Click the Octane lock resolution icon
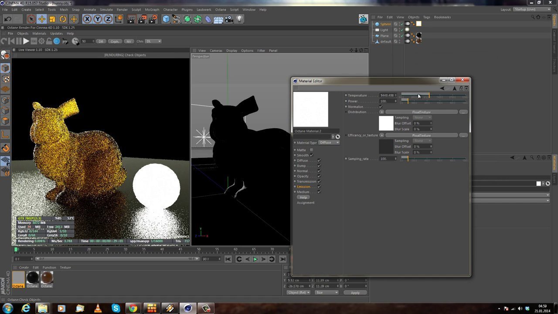The image size is (558, 314). coord(49,41)
